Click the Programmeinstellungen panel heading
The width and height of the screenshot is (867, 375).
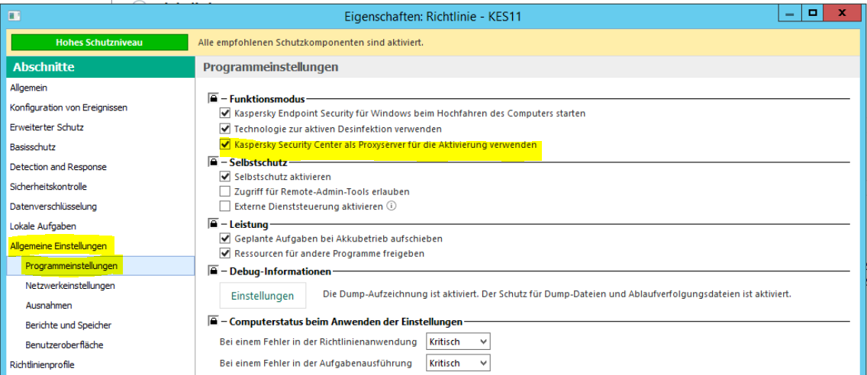click(270, 67)
